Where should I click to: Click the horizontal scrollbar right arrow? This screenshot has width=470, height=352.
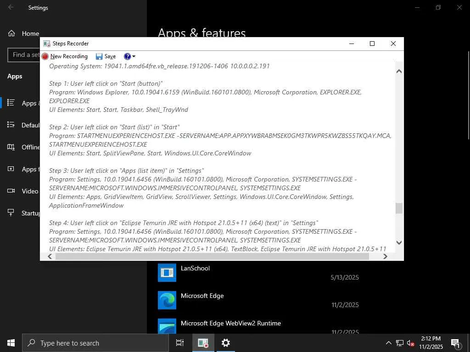(x=385, y=257)
